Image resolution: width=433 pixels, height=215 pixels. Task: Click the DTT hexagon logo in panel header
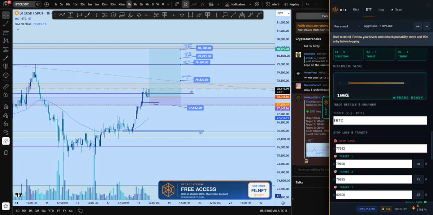point(335,10)
